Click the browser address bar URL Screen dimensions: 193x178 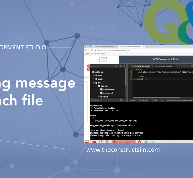point(118,50)
